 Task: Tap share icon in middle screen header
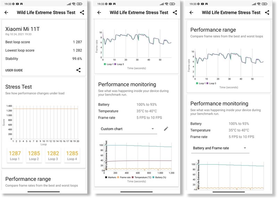pos(175,13)
